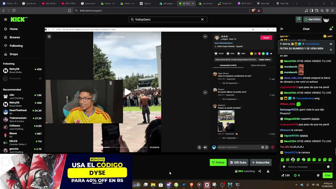This screenshot has width=336, height=189.
Task: Open ROSALES comment image thumbnail
Action: (226, 121)
